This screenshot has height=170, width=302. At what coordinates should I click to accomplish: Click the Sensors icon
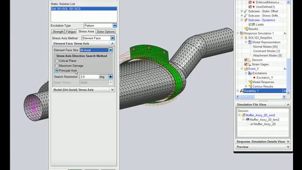(x=250, y=60)
